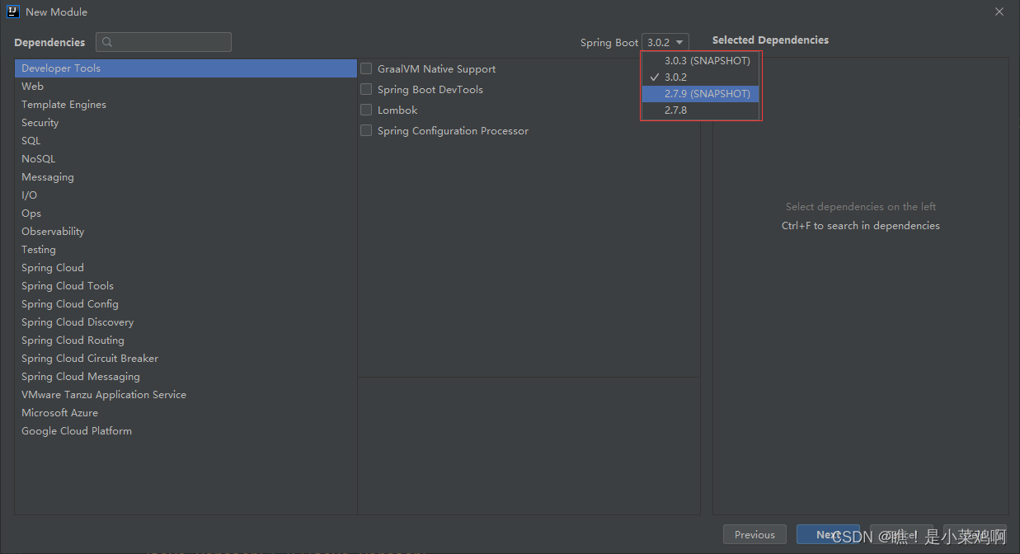Select Spring Cloud Tools category
The height and width of the screenshot is (554, 1020).
(x=186, y=286)
